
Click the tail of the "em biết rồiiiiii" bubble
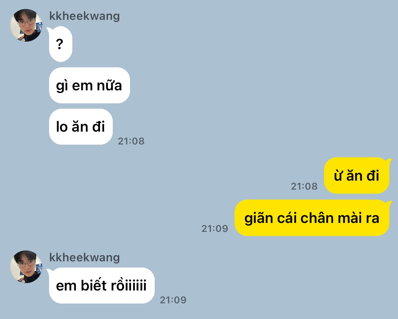click(x=49, y=271)
